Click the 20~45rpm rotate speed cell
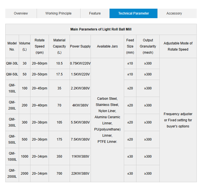This screenshot has width=208, height=192. coord(39,88)
